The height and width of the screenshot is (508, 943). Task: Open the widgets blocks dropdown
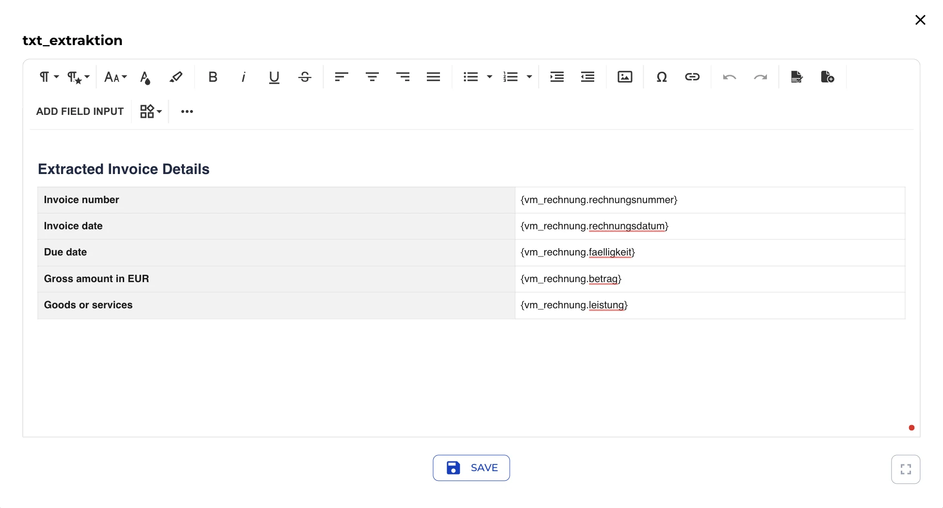(x=151, y=111)
